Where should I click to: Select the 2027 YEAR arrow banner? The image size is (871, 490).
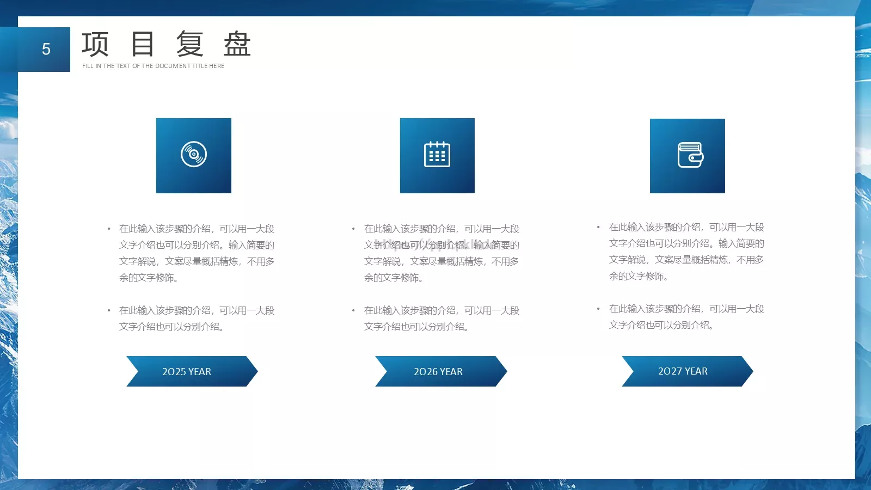tap(688, 371)
